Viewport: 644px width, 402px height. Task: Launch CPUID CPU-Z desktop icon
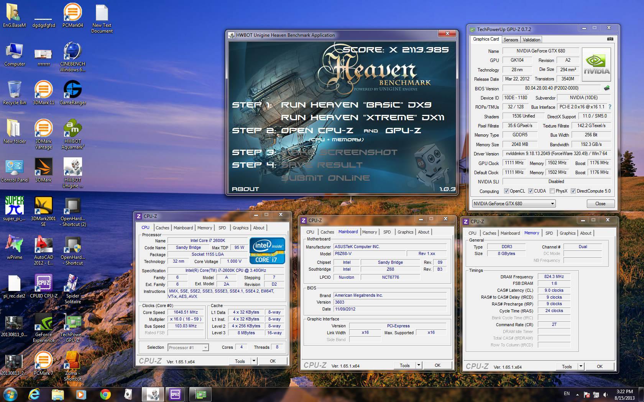[x=43, y=286]
